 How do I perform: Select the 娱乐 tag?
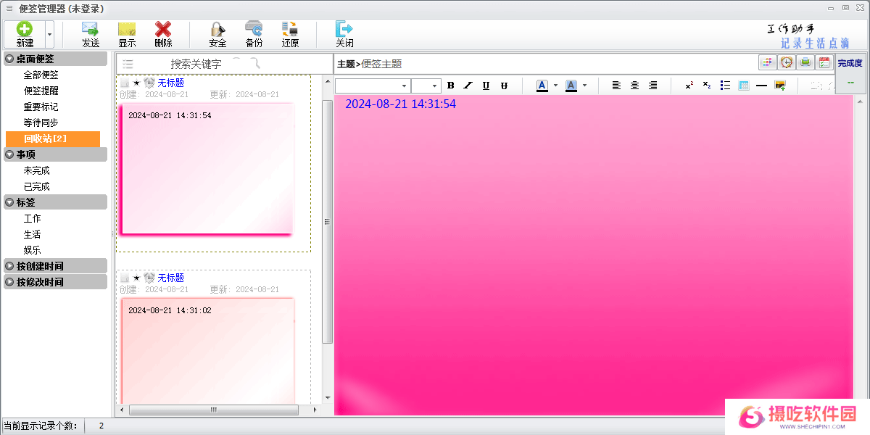point(32,250)
